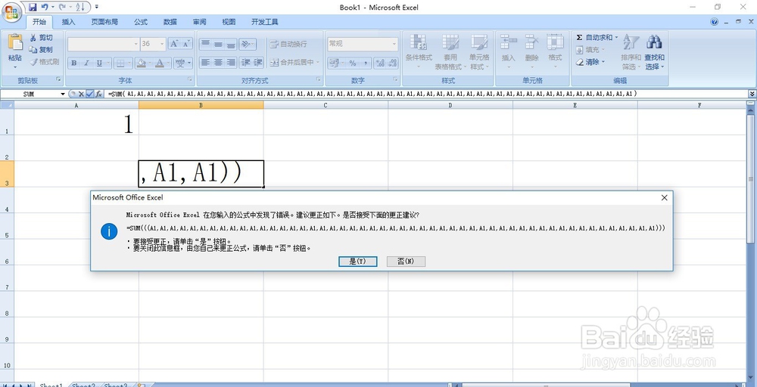This screenshot has width=757, height=387.
Task: Toggle Italic formatting
Action: 86,63
